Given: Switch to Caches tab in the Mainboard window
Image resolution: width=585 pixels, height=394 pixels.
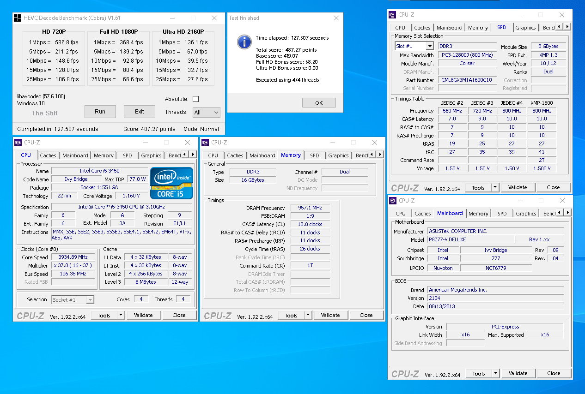Looking at the screenshot, I should click(x=422, y=214).
